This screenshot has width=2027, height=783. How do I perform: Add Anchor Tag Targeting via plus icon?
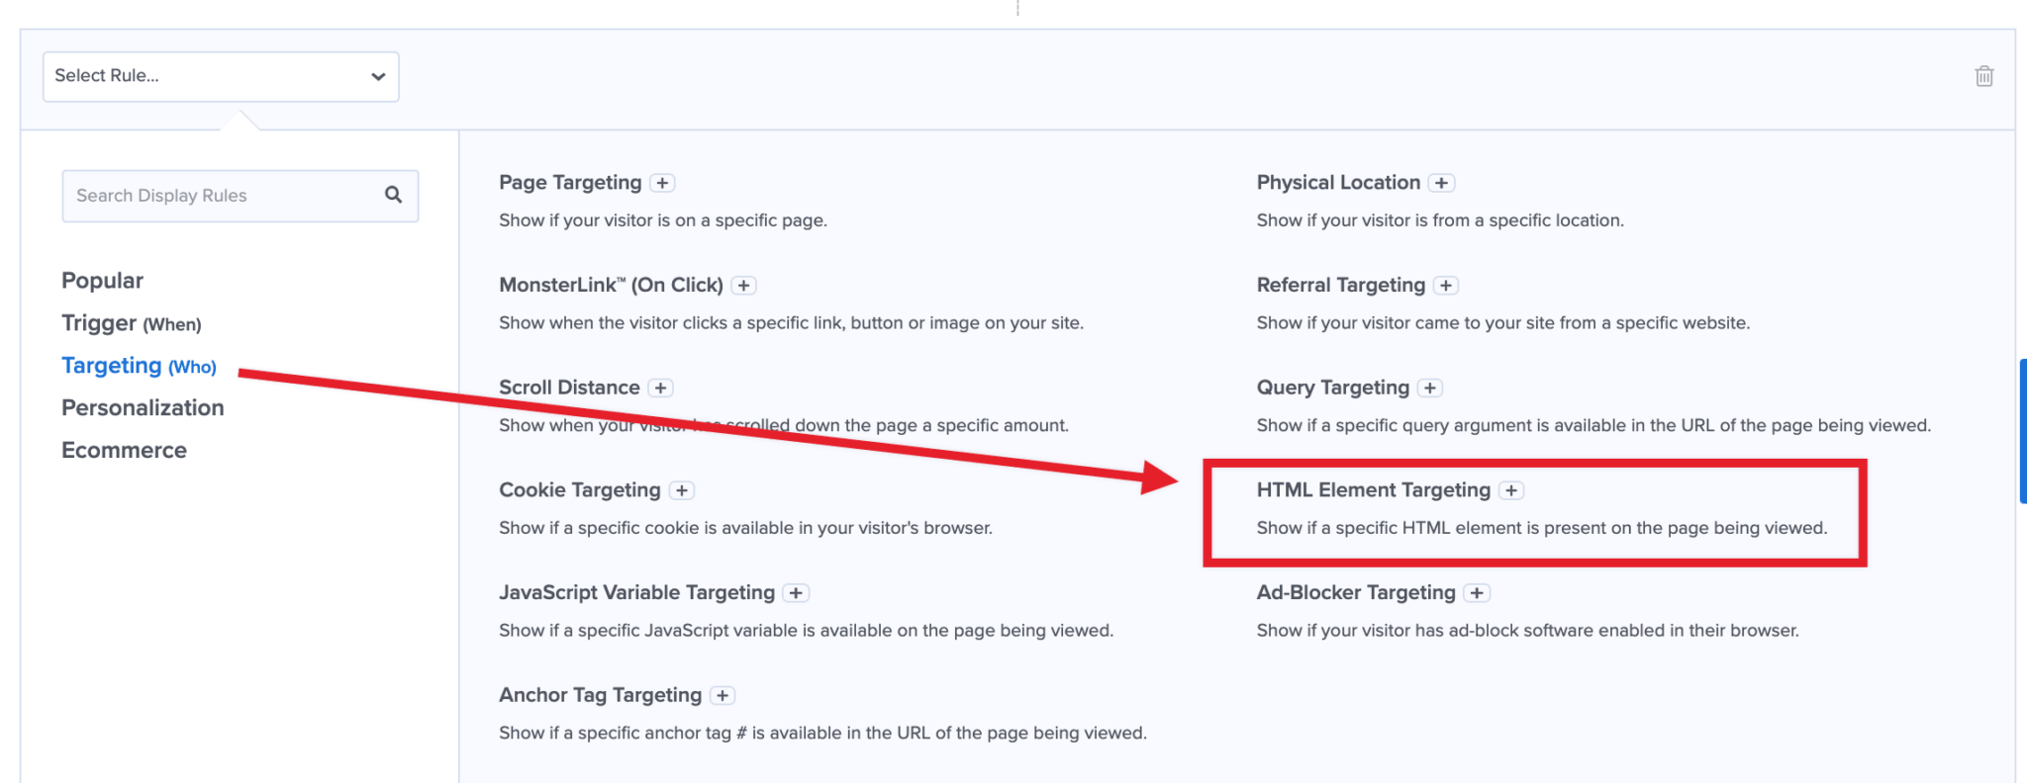(x=720, y=695)
